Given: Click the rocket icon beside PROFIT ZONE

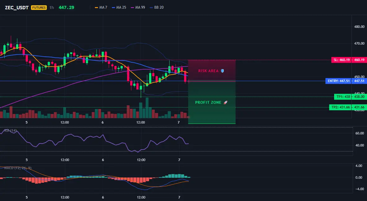Looking at the screenshot, I should pos(225,103).
